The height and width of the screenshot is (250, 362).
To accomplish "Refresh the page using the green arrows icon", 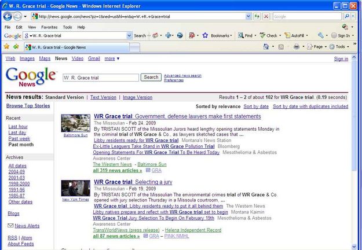I will click(x=257, y=16).
